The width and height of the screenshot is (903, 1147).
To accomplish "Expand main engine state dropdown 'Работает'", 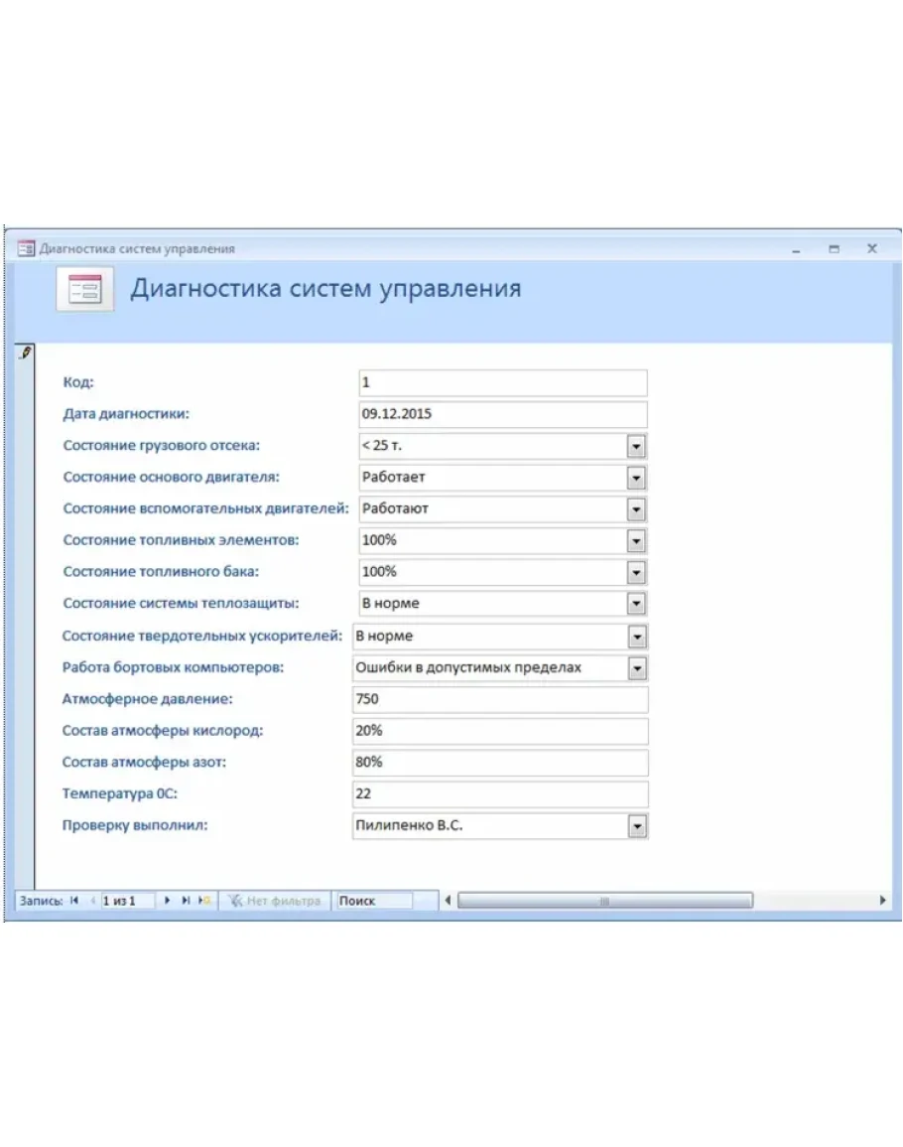I will tap(636, 478).
